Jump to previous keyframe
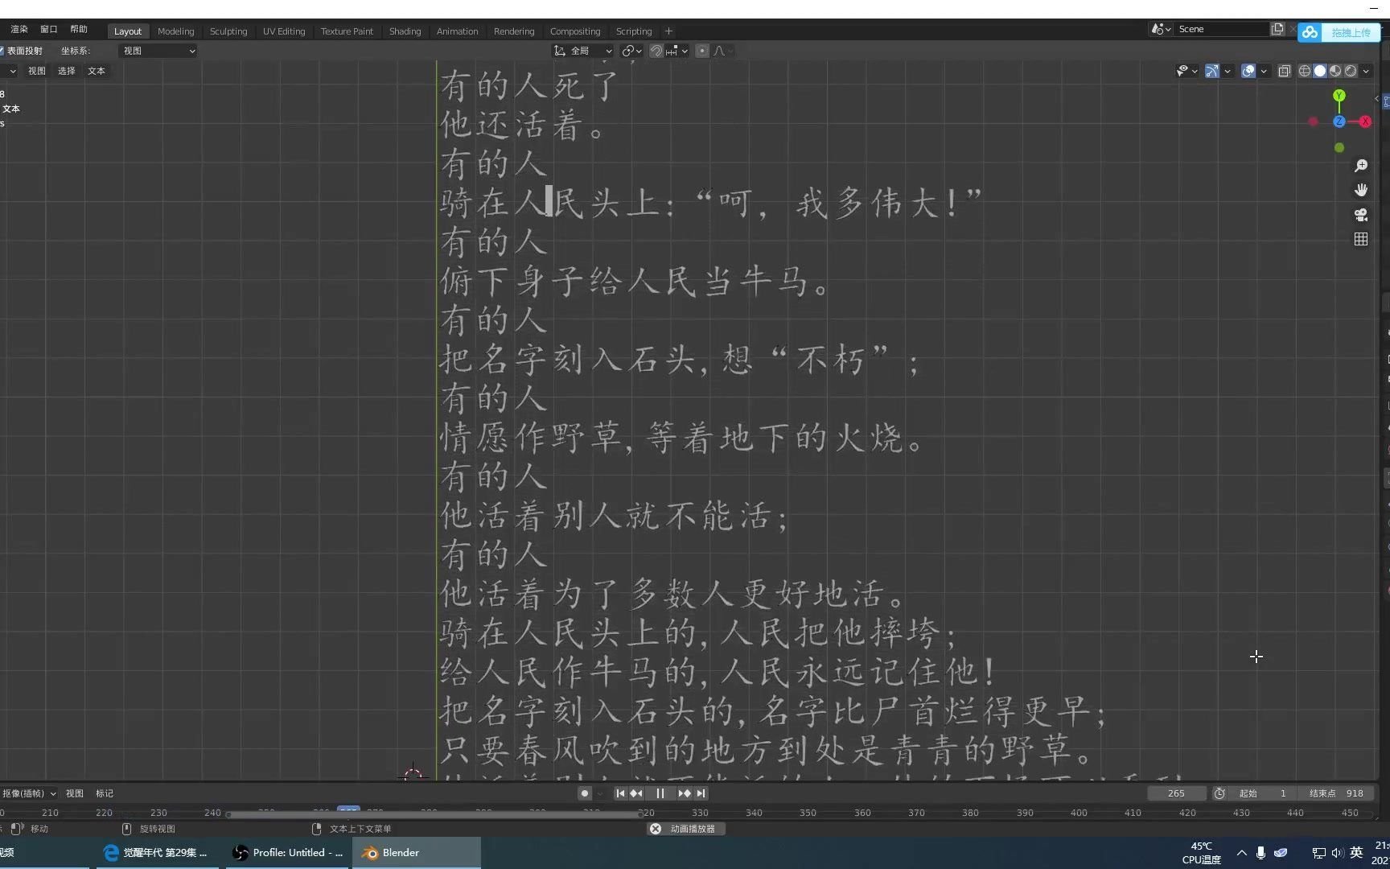Image resolution: width=1390 pixels, height=869 pixels. pos(636,793)
